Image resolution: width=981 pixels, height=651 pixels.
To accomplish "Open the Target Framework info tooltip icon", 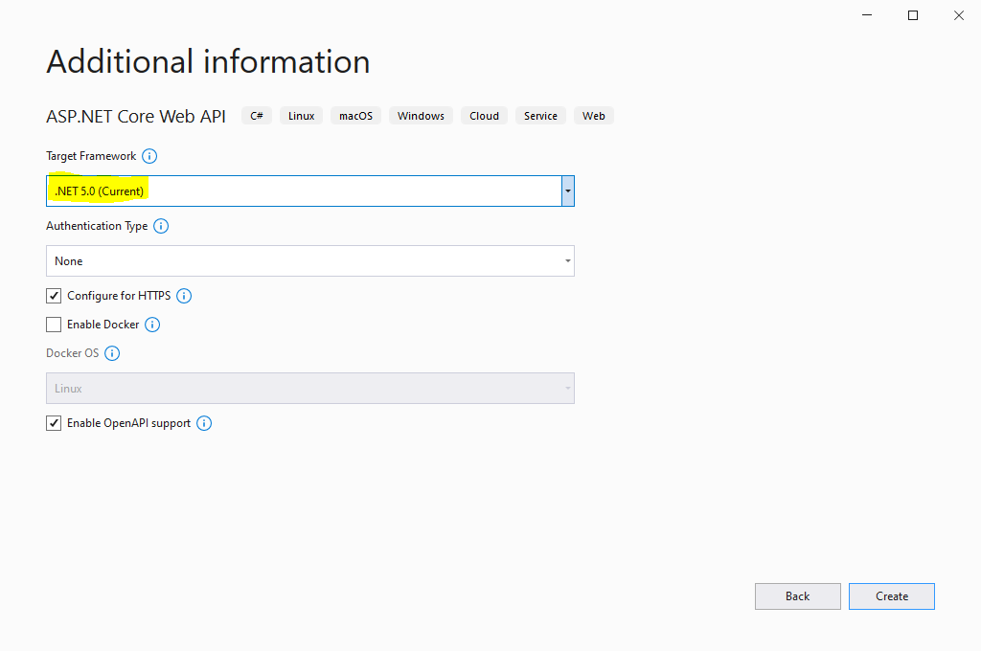I will (x=150, y=156).
